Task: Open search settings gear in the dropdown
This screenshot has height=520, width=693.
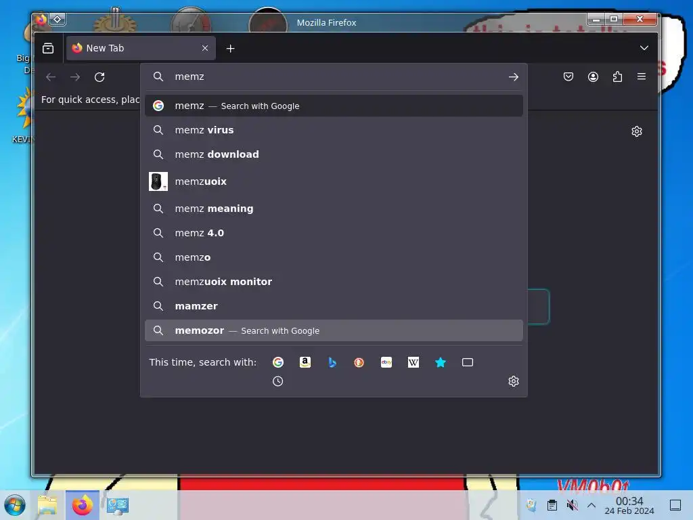Action: coord(513,381)
